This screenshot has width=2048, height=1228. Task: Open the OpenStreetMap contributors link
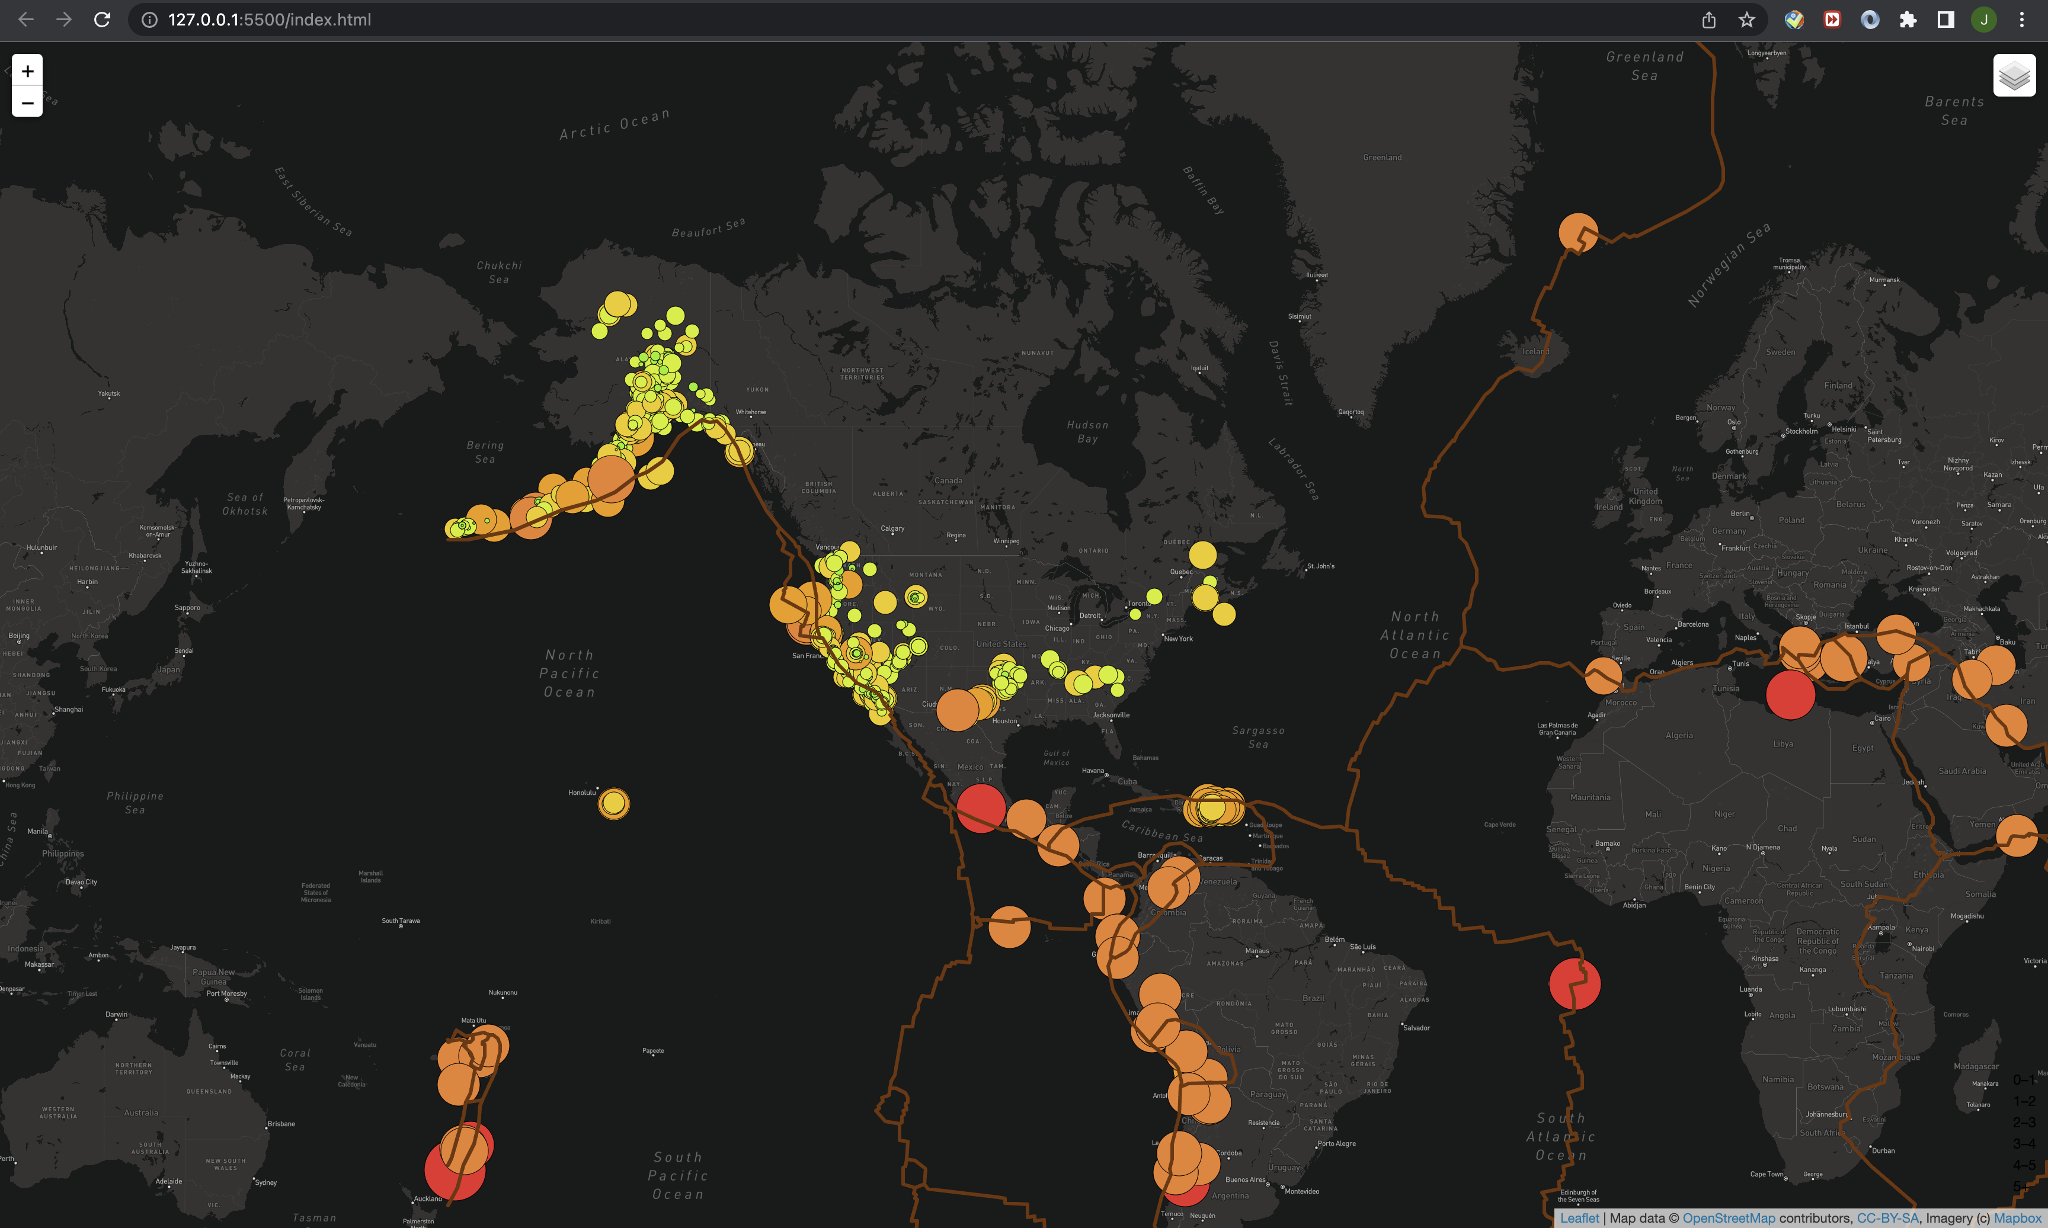tap(1727, 1217)
